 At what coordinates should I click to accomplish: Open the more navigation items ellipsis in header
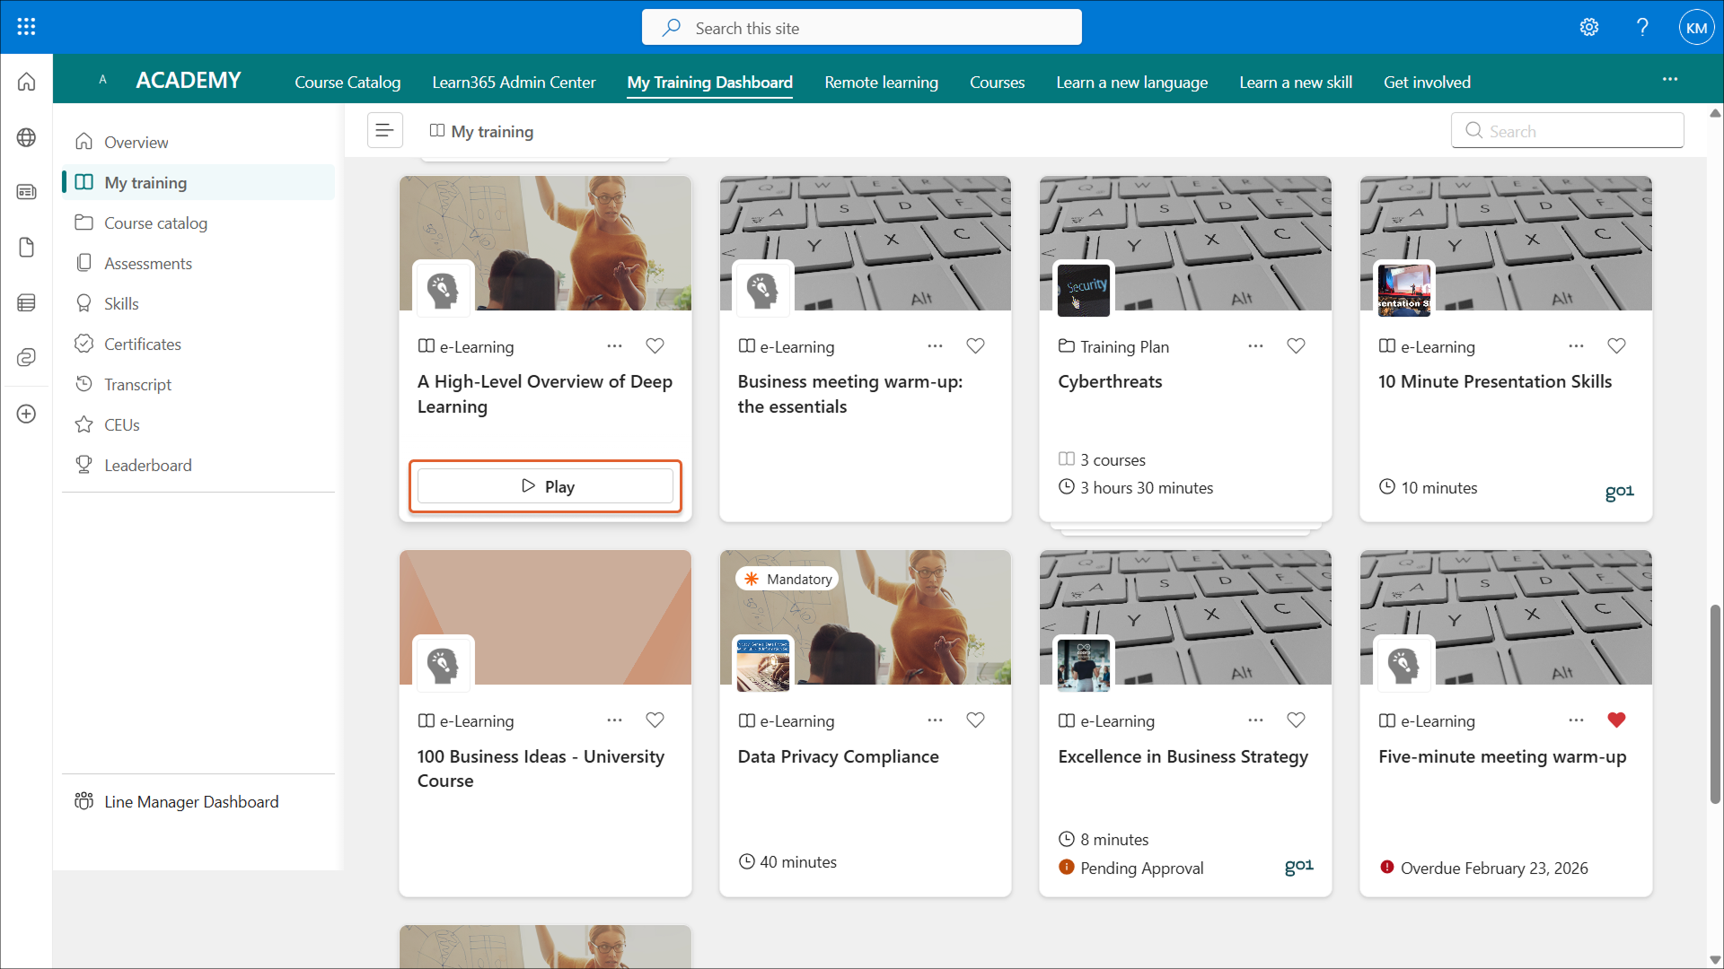coord(1669,80)
